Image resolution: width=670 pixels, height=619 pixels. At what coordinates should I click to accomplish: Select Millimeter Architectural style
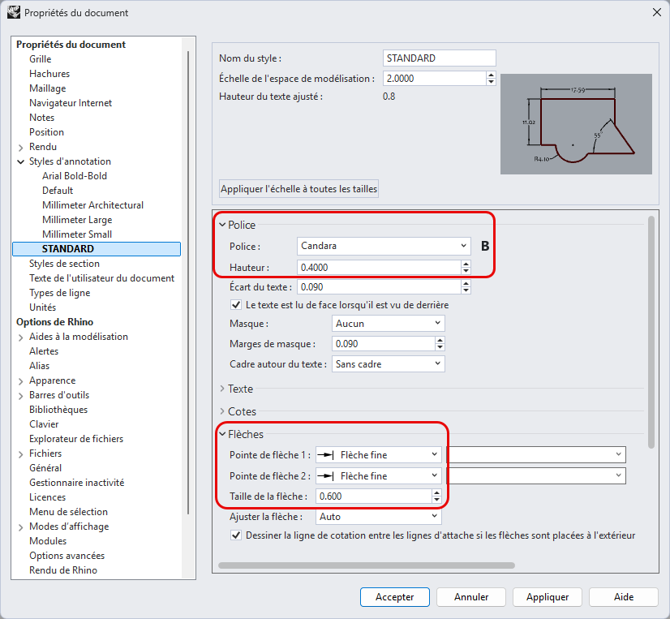coord(92,205)
